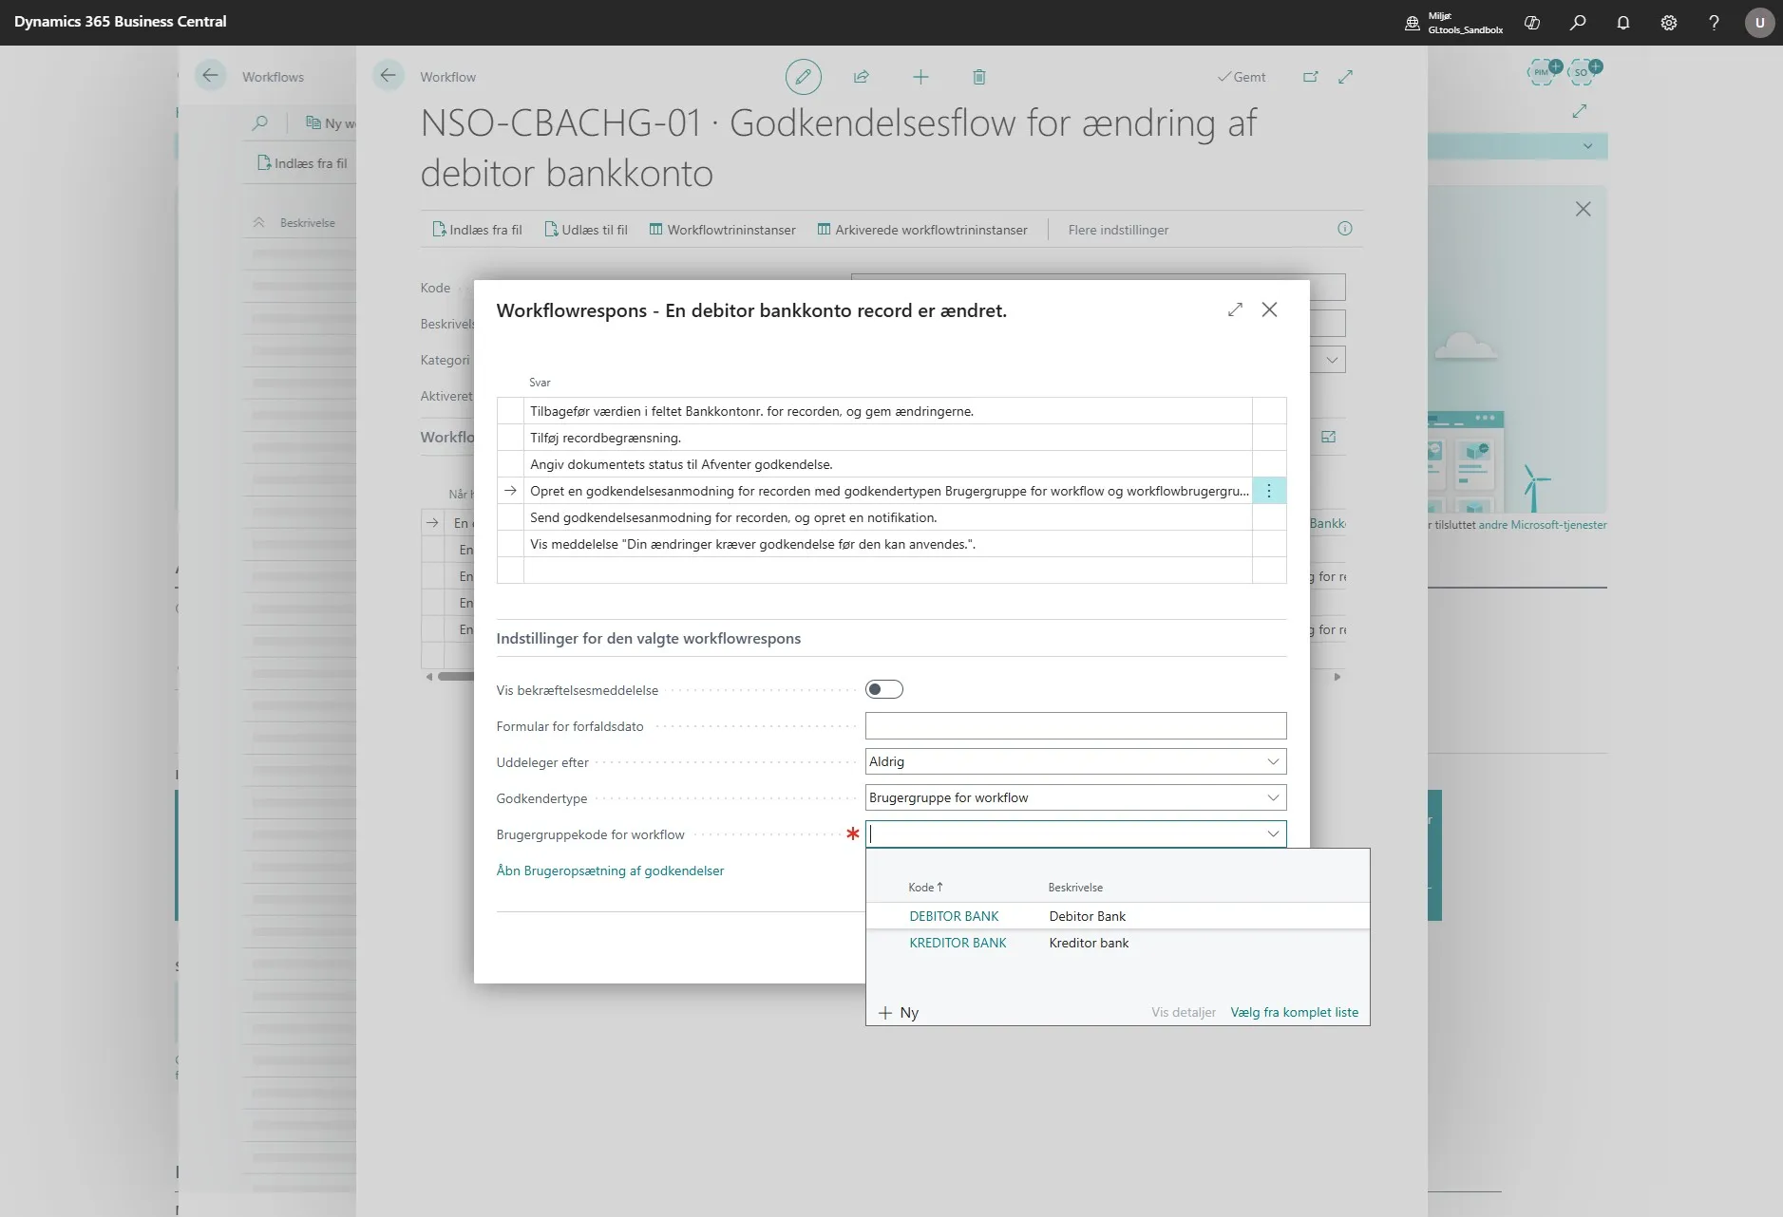The width and height of the screenshot is (1783, 1217).
Task: Close the teal banner with X
Action: pos(1583,209)
